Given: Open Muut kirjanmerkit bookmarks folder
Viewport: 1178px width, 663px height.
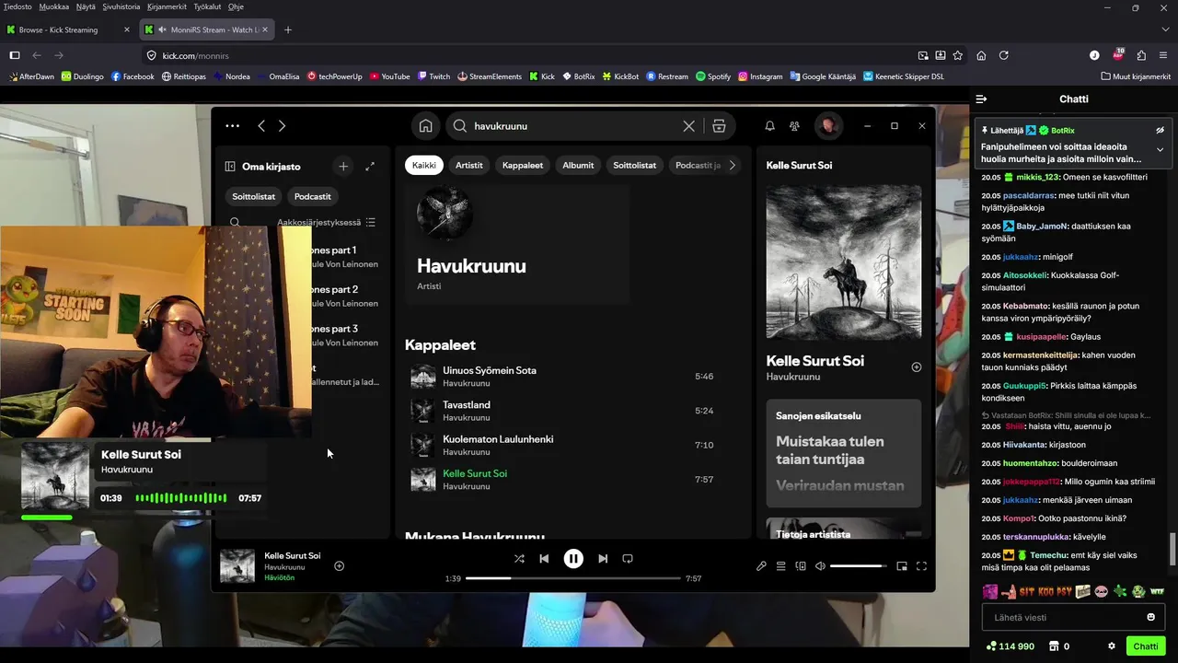Looking at the screenshot, I should [1134, 76].
